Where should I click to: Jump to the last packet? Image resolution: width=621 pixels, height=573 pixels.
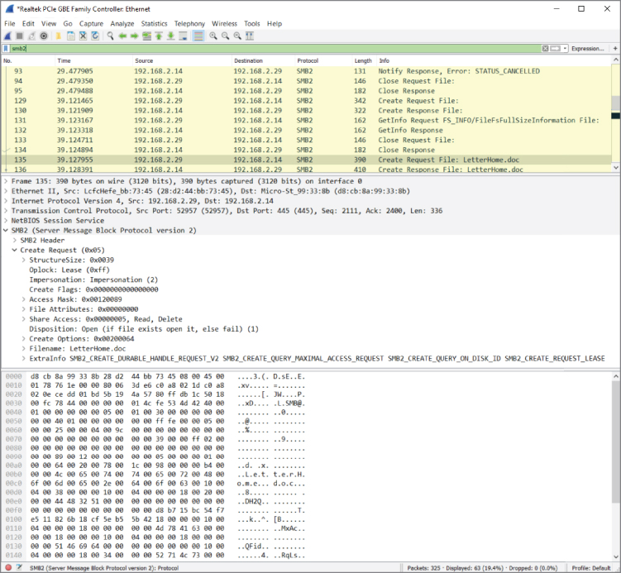pos(170,36)
